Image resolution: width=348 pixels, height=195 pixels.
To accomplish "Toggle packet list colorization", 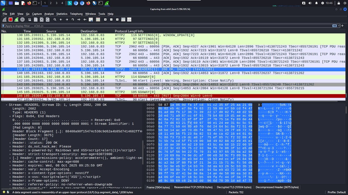I will 98,19.
